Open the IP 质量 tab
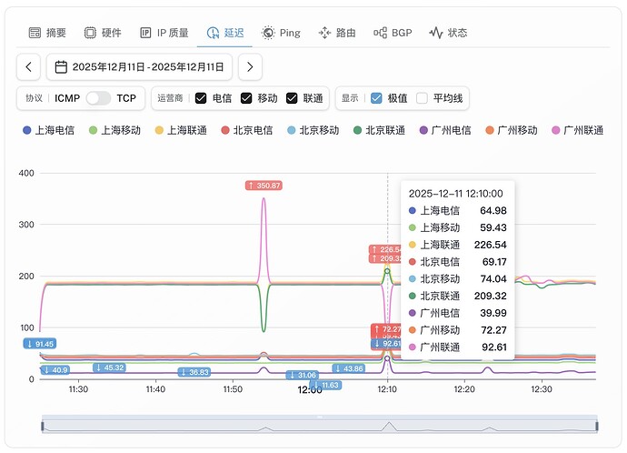 click(164, 33)
